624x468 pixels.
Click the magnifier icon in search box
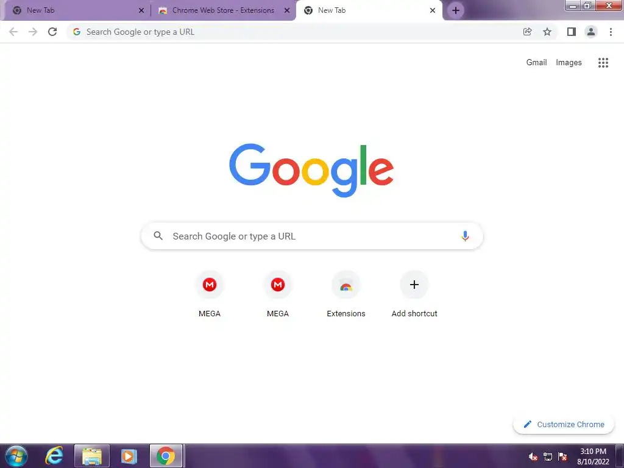coord(158,236)
